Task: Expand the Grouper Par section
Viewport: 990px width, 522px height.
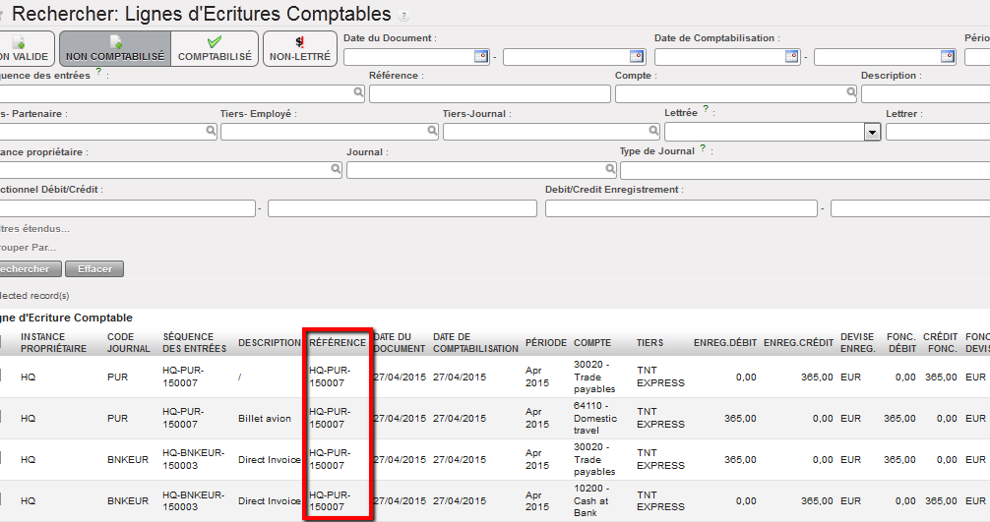Action: click(28, 247)
